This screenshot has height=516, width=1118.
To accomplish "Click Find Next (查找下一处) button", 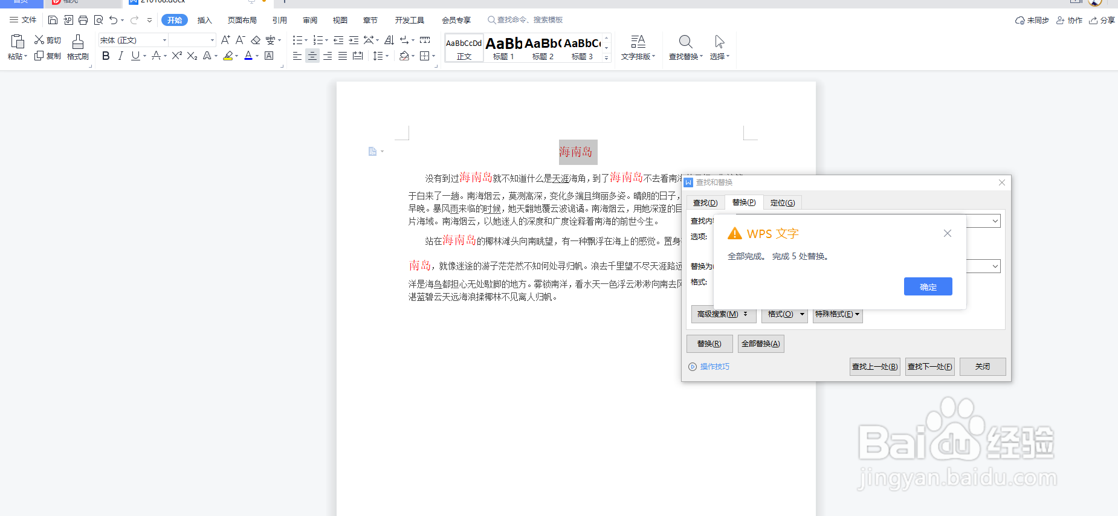I will 930,367.
